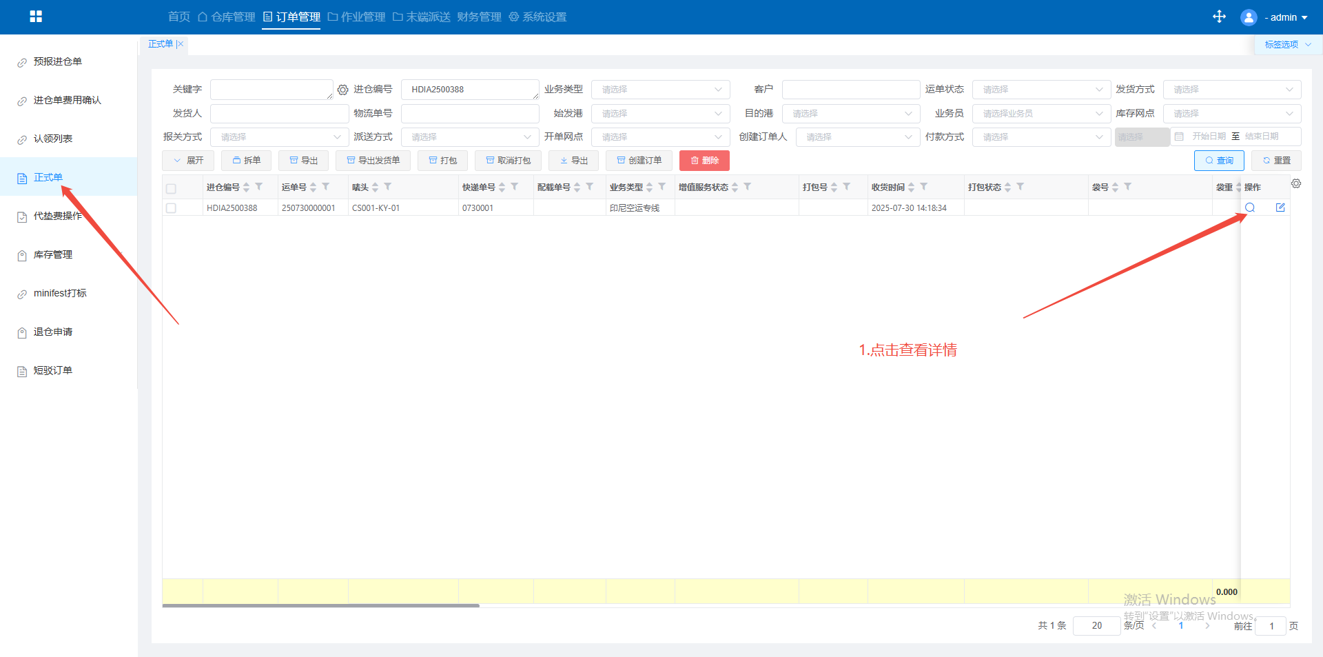Viewport: 1323px width, 657px height.
Task: Close the 正式单 tab with X
Action: [x=181, y=44]
